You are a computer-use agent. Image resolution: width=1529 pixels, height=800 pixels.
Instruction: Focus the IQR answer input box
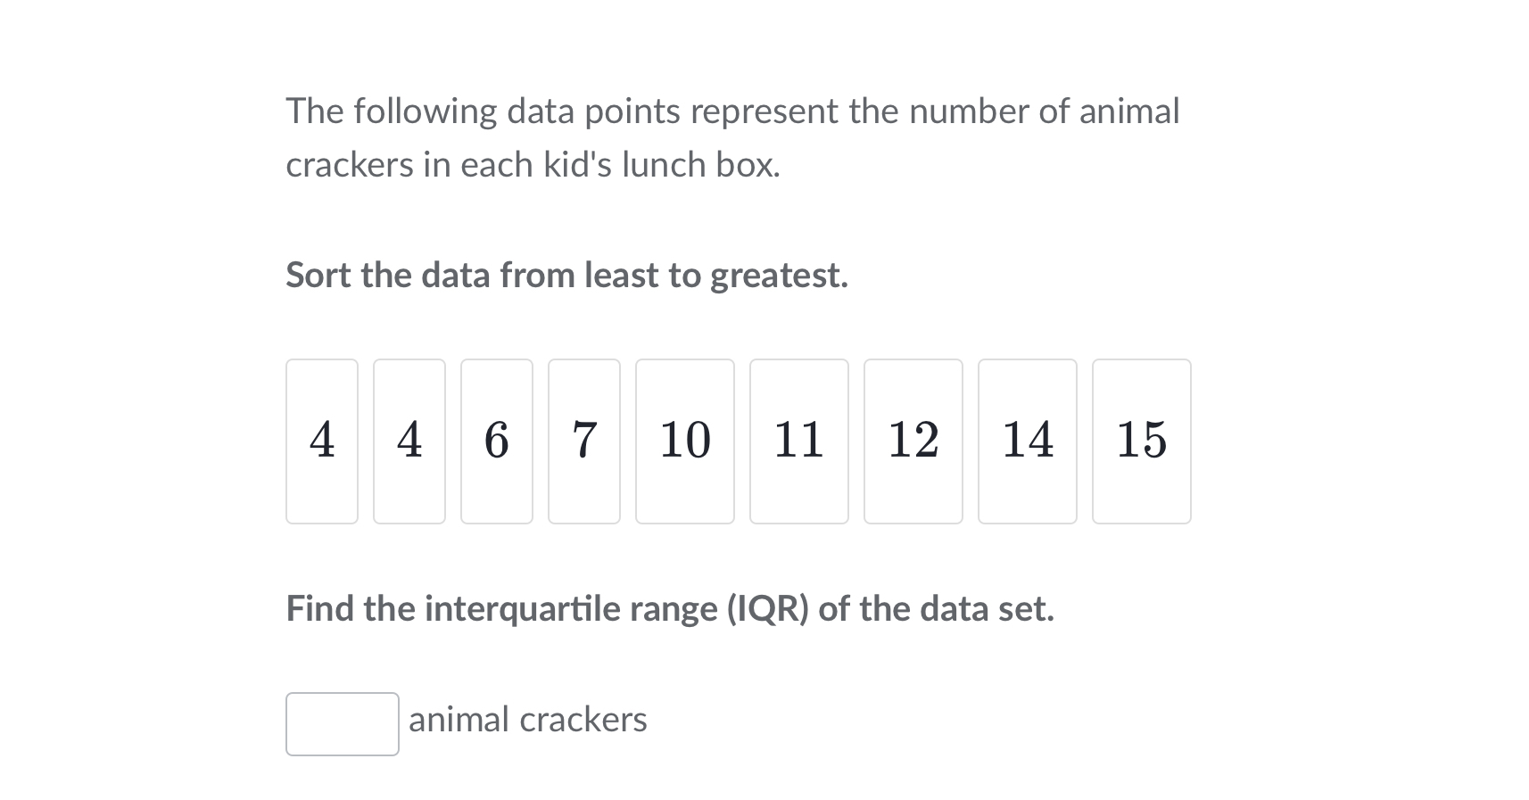(343, 724)
